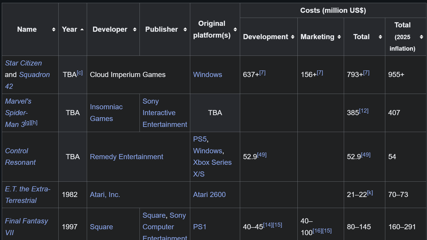
Task: Open reference [7] next to 793+
Action: point(366,73)
